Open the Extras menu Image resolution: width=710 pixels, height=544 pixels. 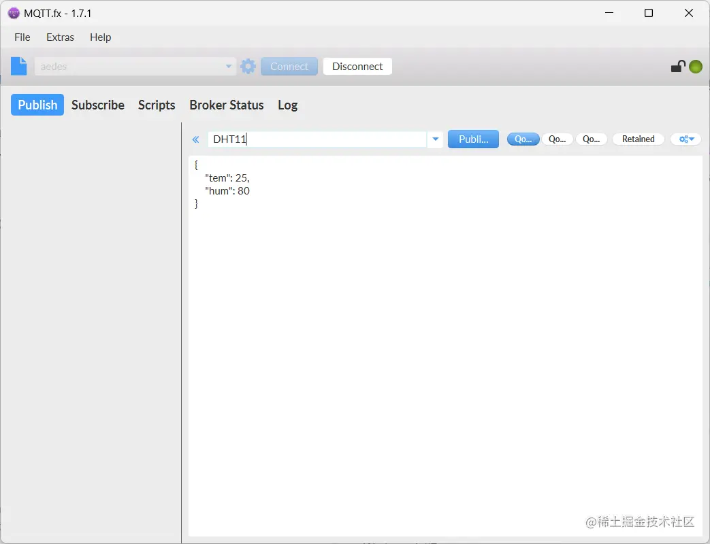point(60,37)
